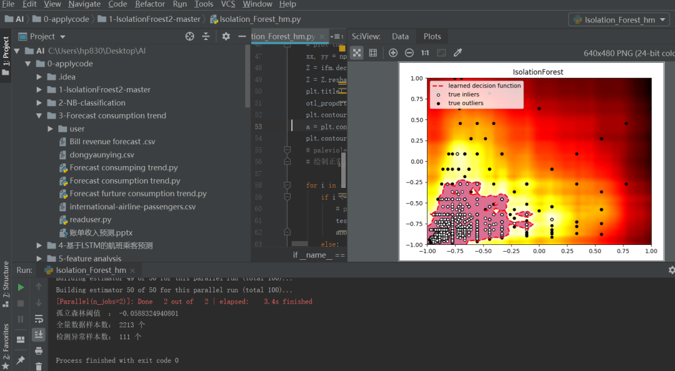675x371 pixels.
Task: Click the pause output icon in Run panel
Action: click(21, 319)
